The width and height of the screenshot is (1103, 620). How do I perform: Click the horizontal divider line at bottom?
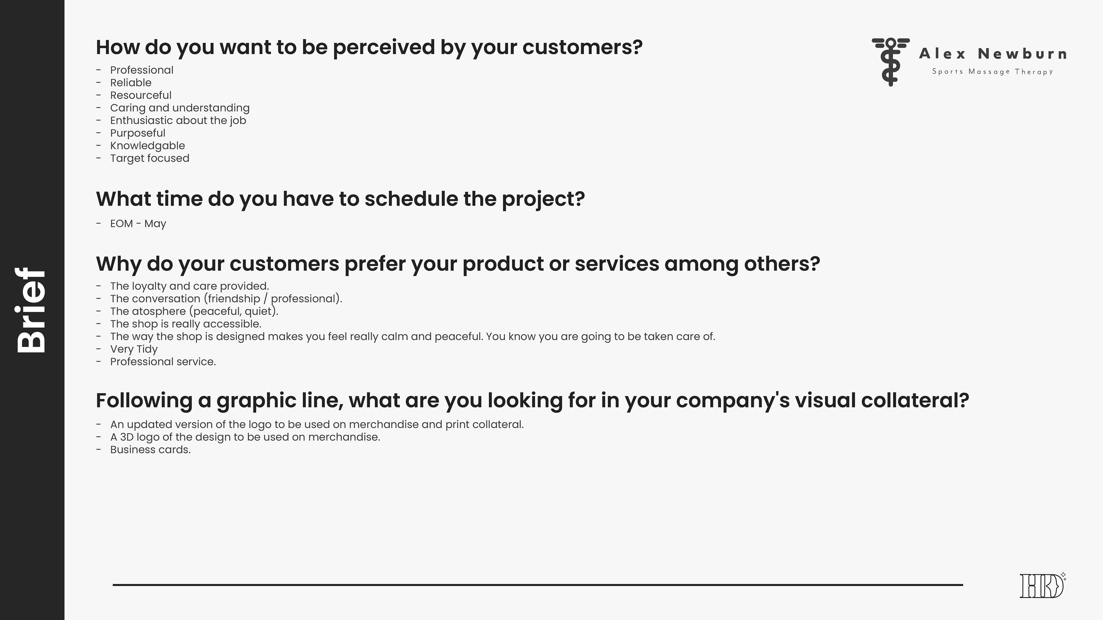538,584
